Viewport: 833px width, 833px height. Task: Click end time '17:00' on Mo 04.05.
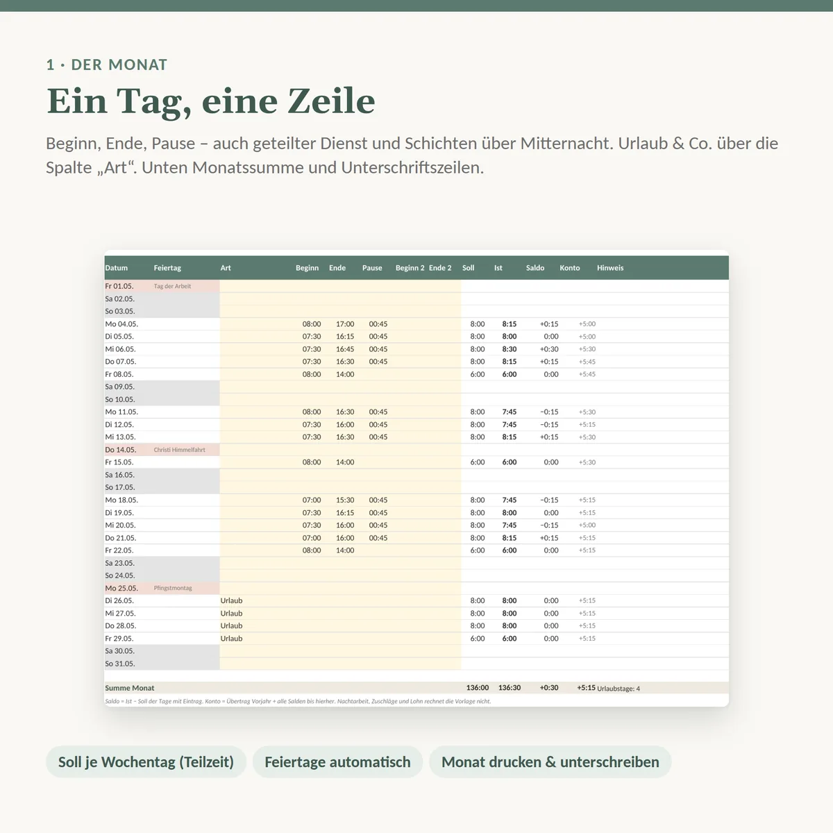click(x=345, y=324)
